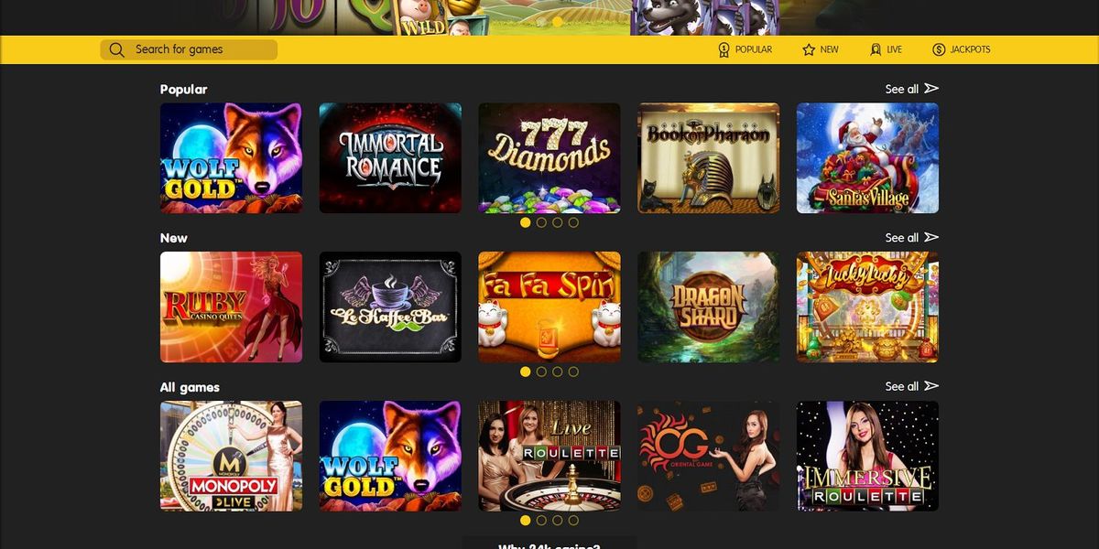Click the arrow beside All games See all
The width and height of the screenshot is (1099, 549).
click(x=931, y=386)
